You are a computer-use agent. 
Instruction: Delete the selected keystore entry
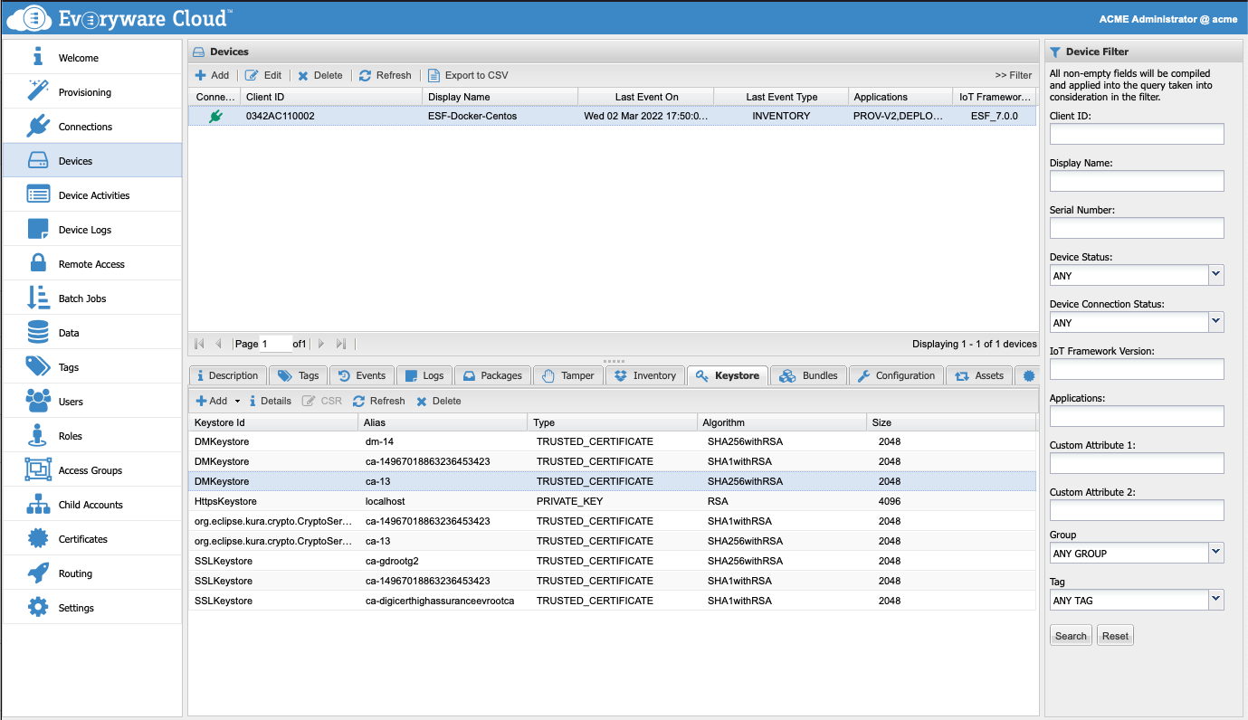tap(439, 401)
